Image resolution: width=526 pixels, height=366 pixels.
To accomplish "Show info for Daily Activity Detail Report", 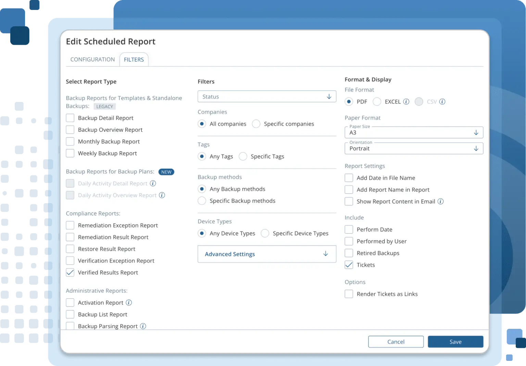I will (x=153, y=183).
